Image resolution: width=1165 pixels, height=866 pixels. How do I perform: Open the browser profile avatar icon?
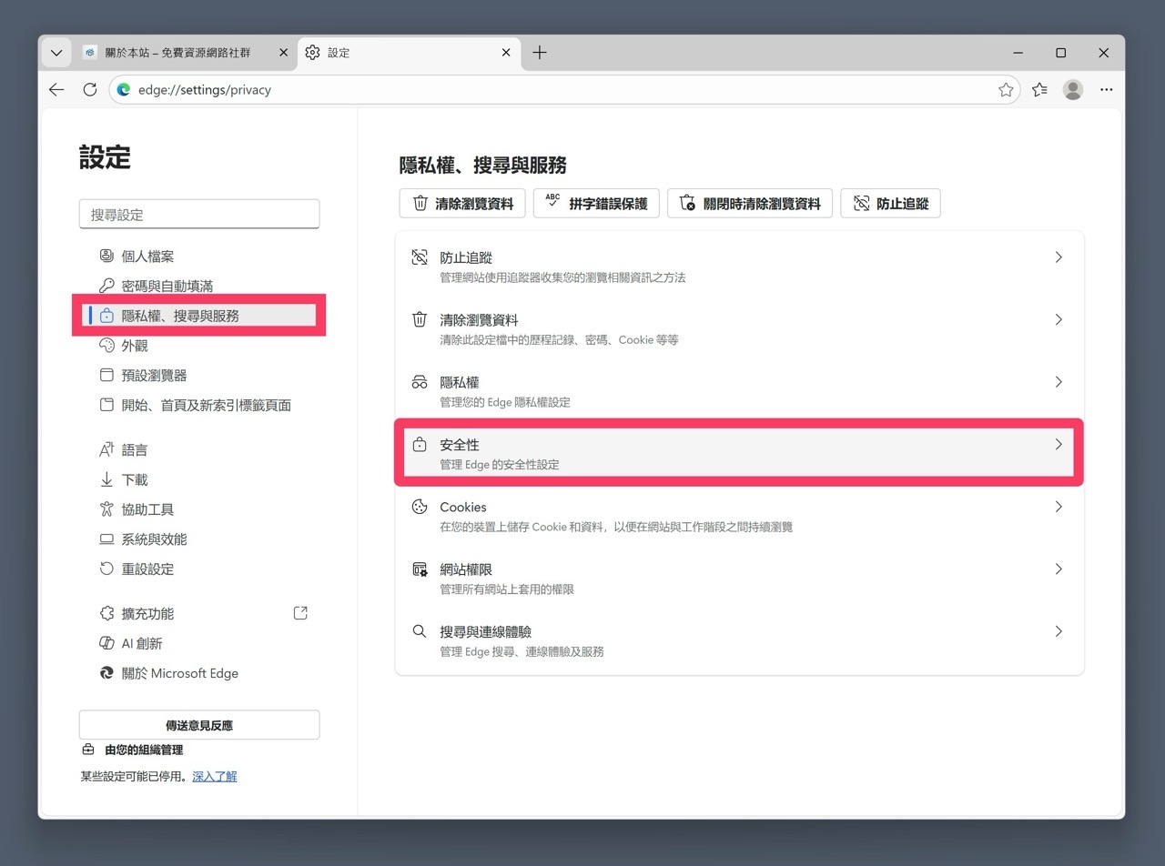coord(1072,89)
